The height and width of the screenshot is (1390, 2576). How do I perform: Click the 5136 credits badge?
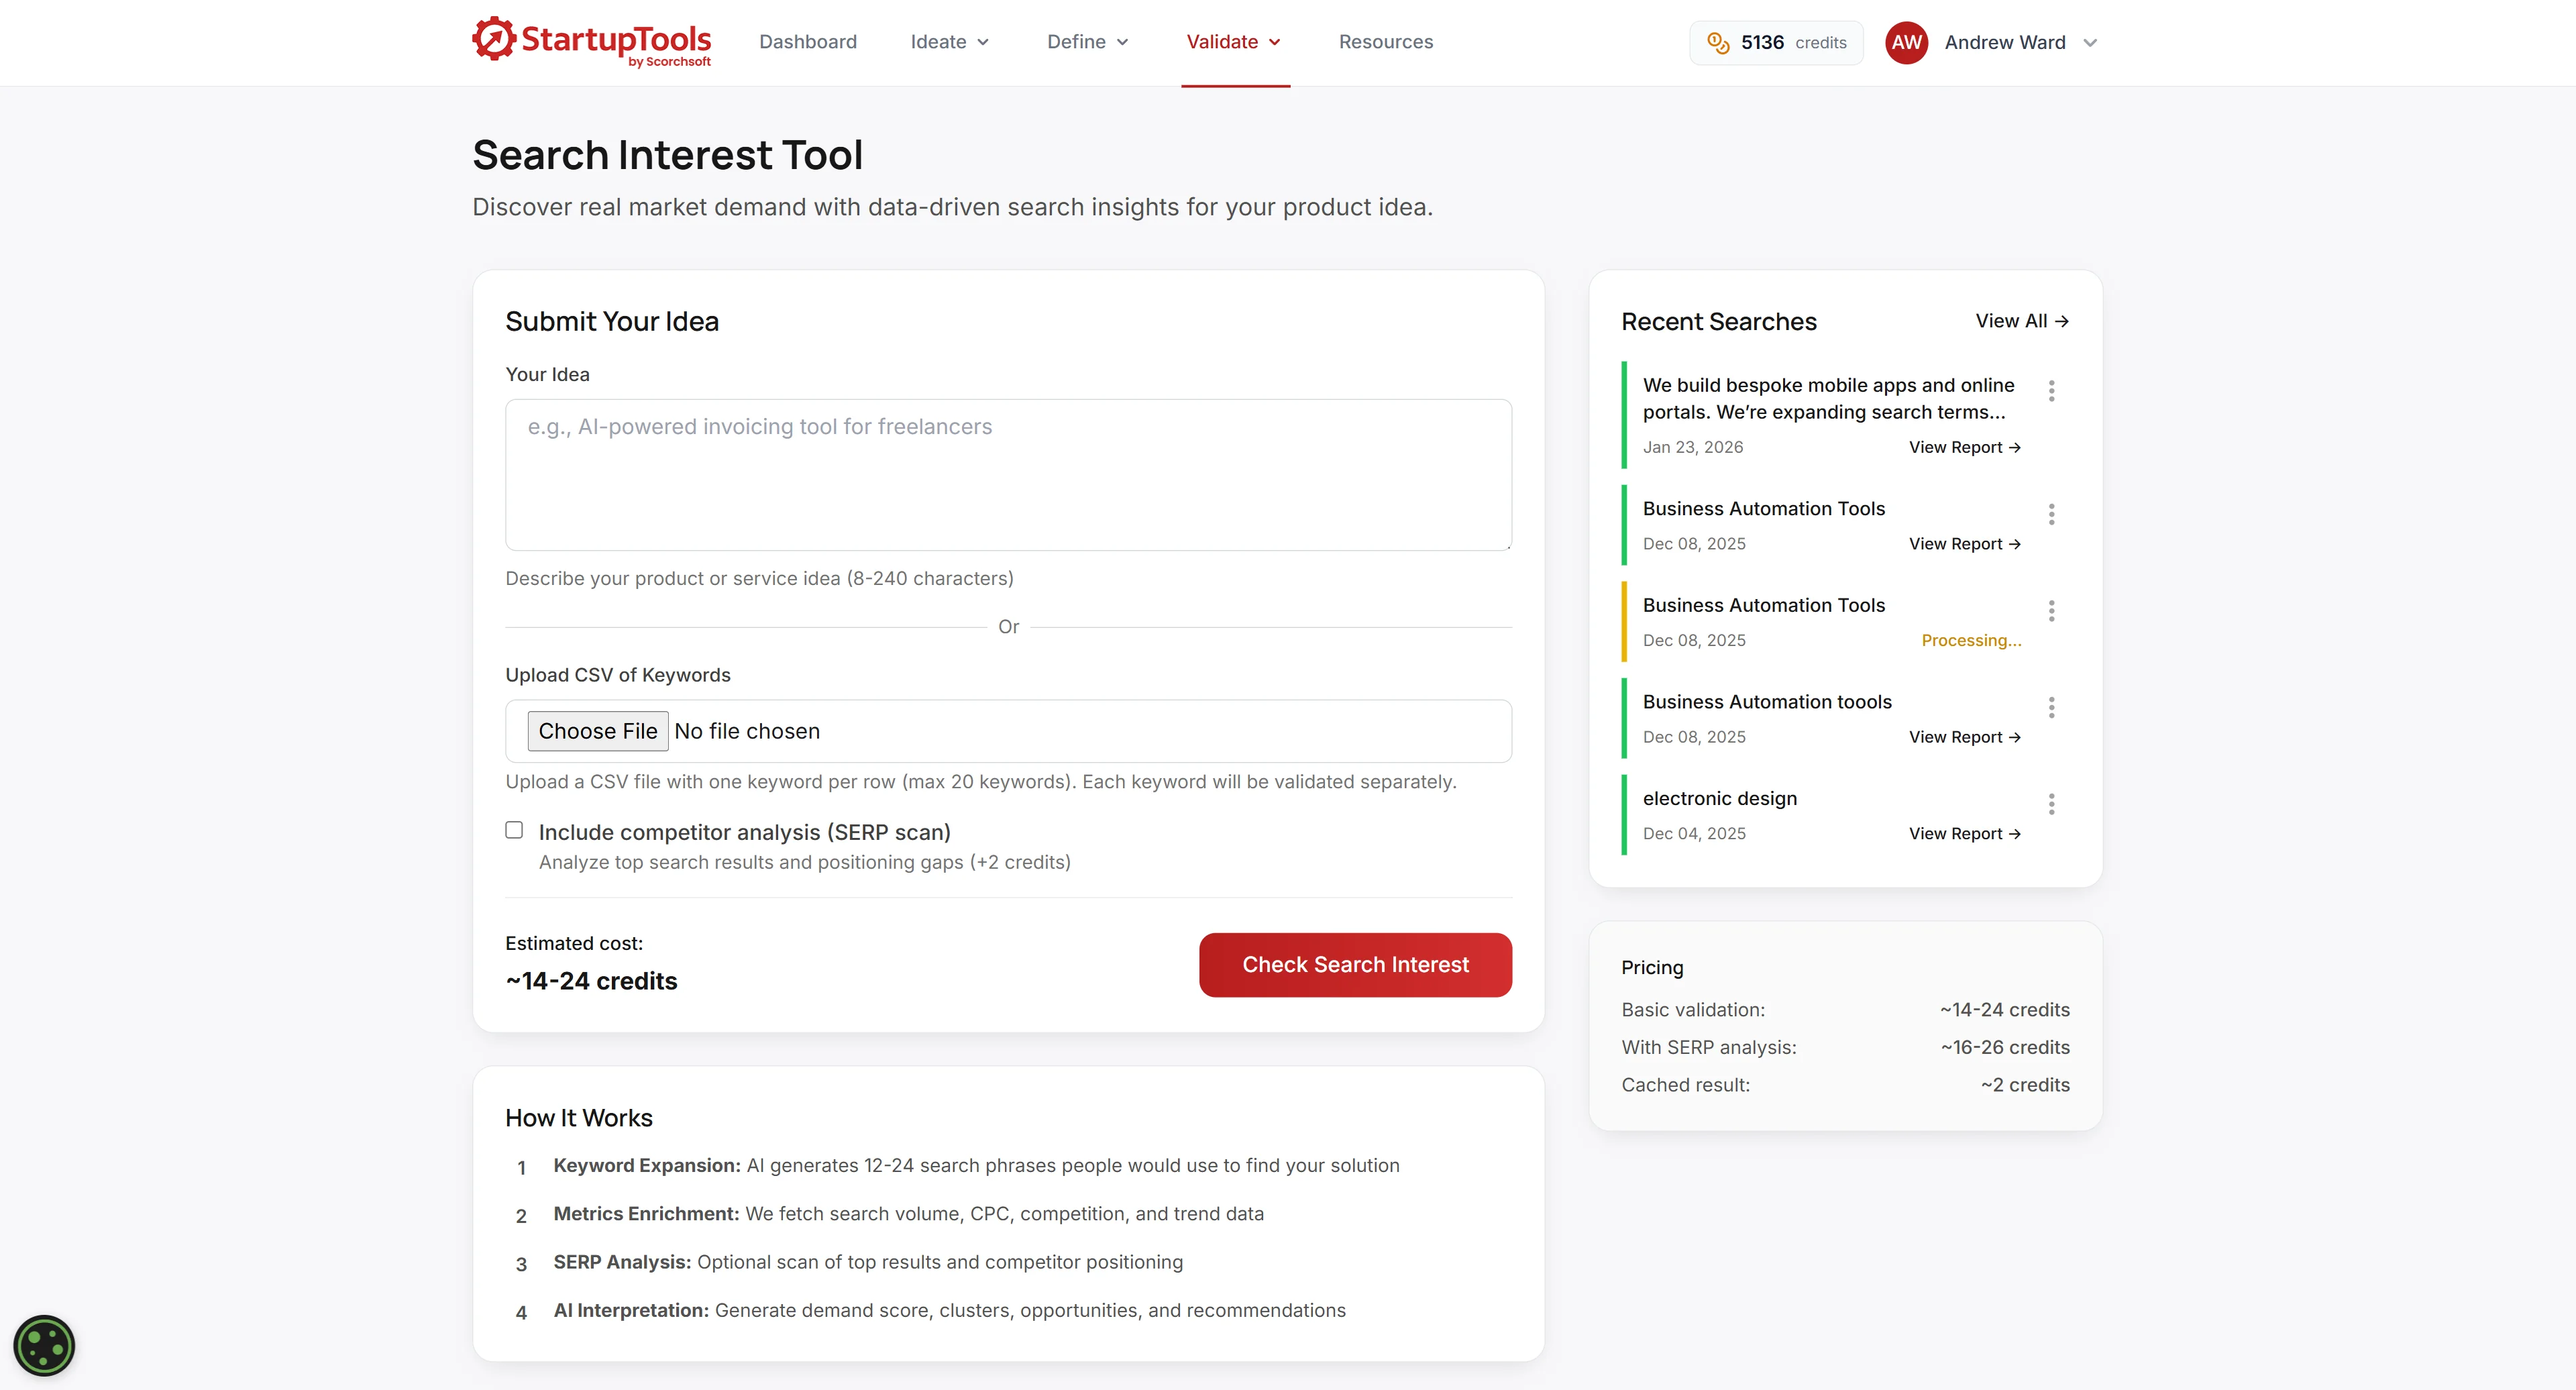tap(1776, 43)
